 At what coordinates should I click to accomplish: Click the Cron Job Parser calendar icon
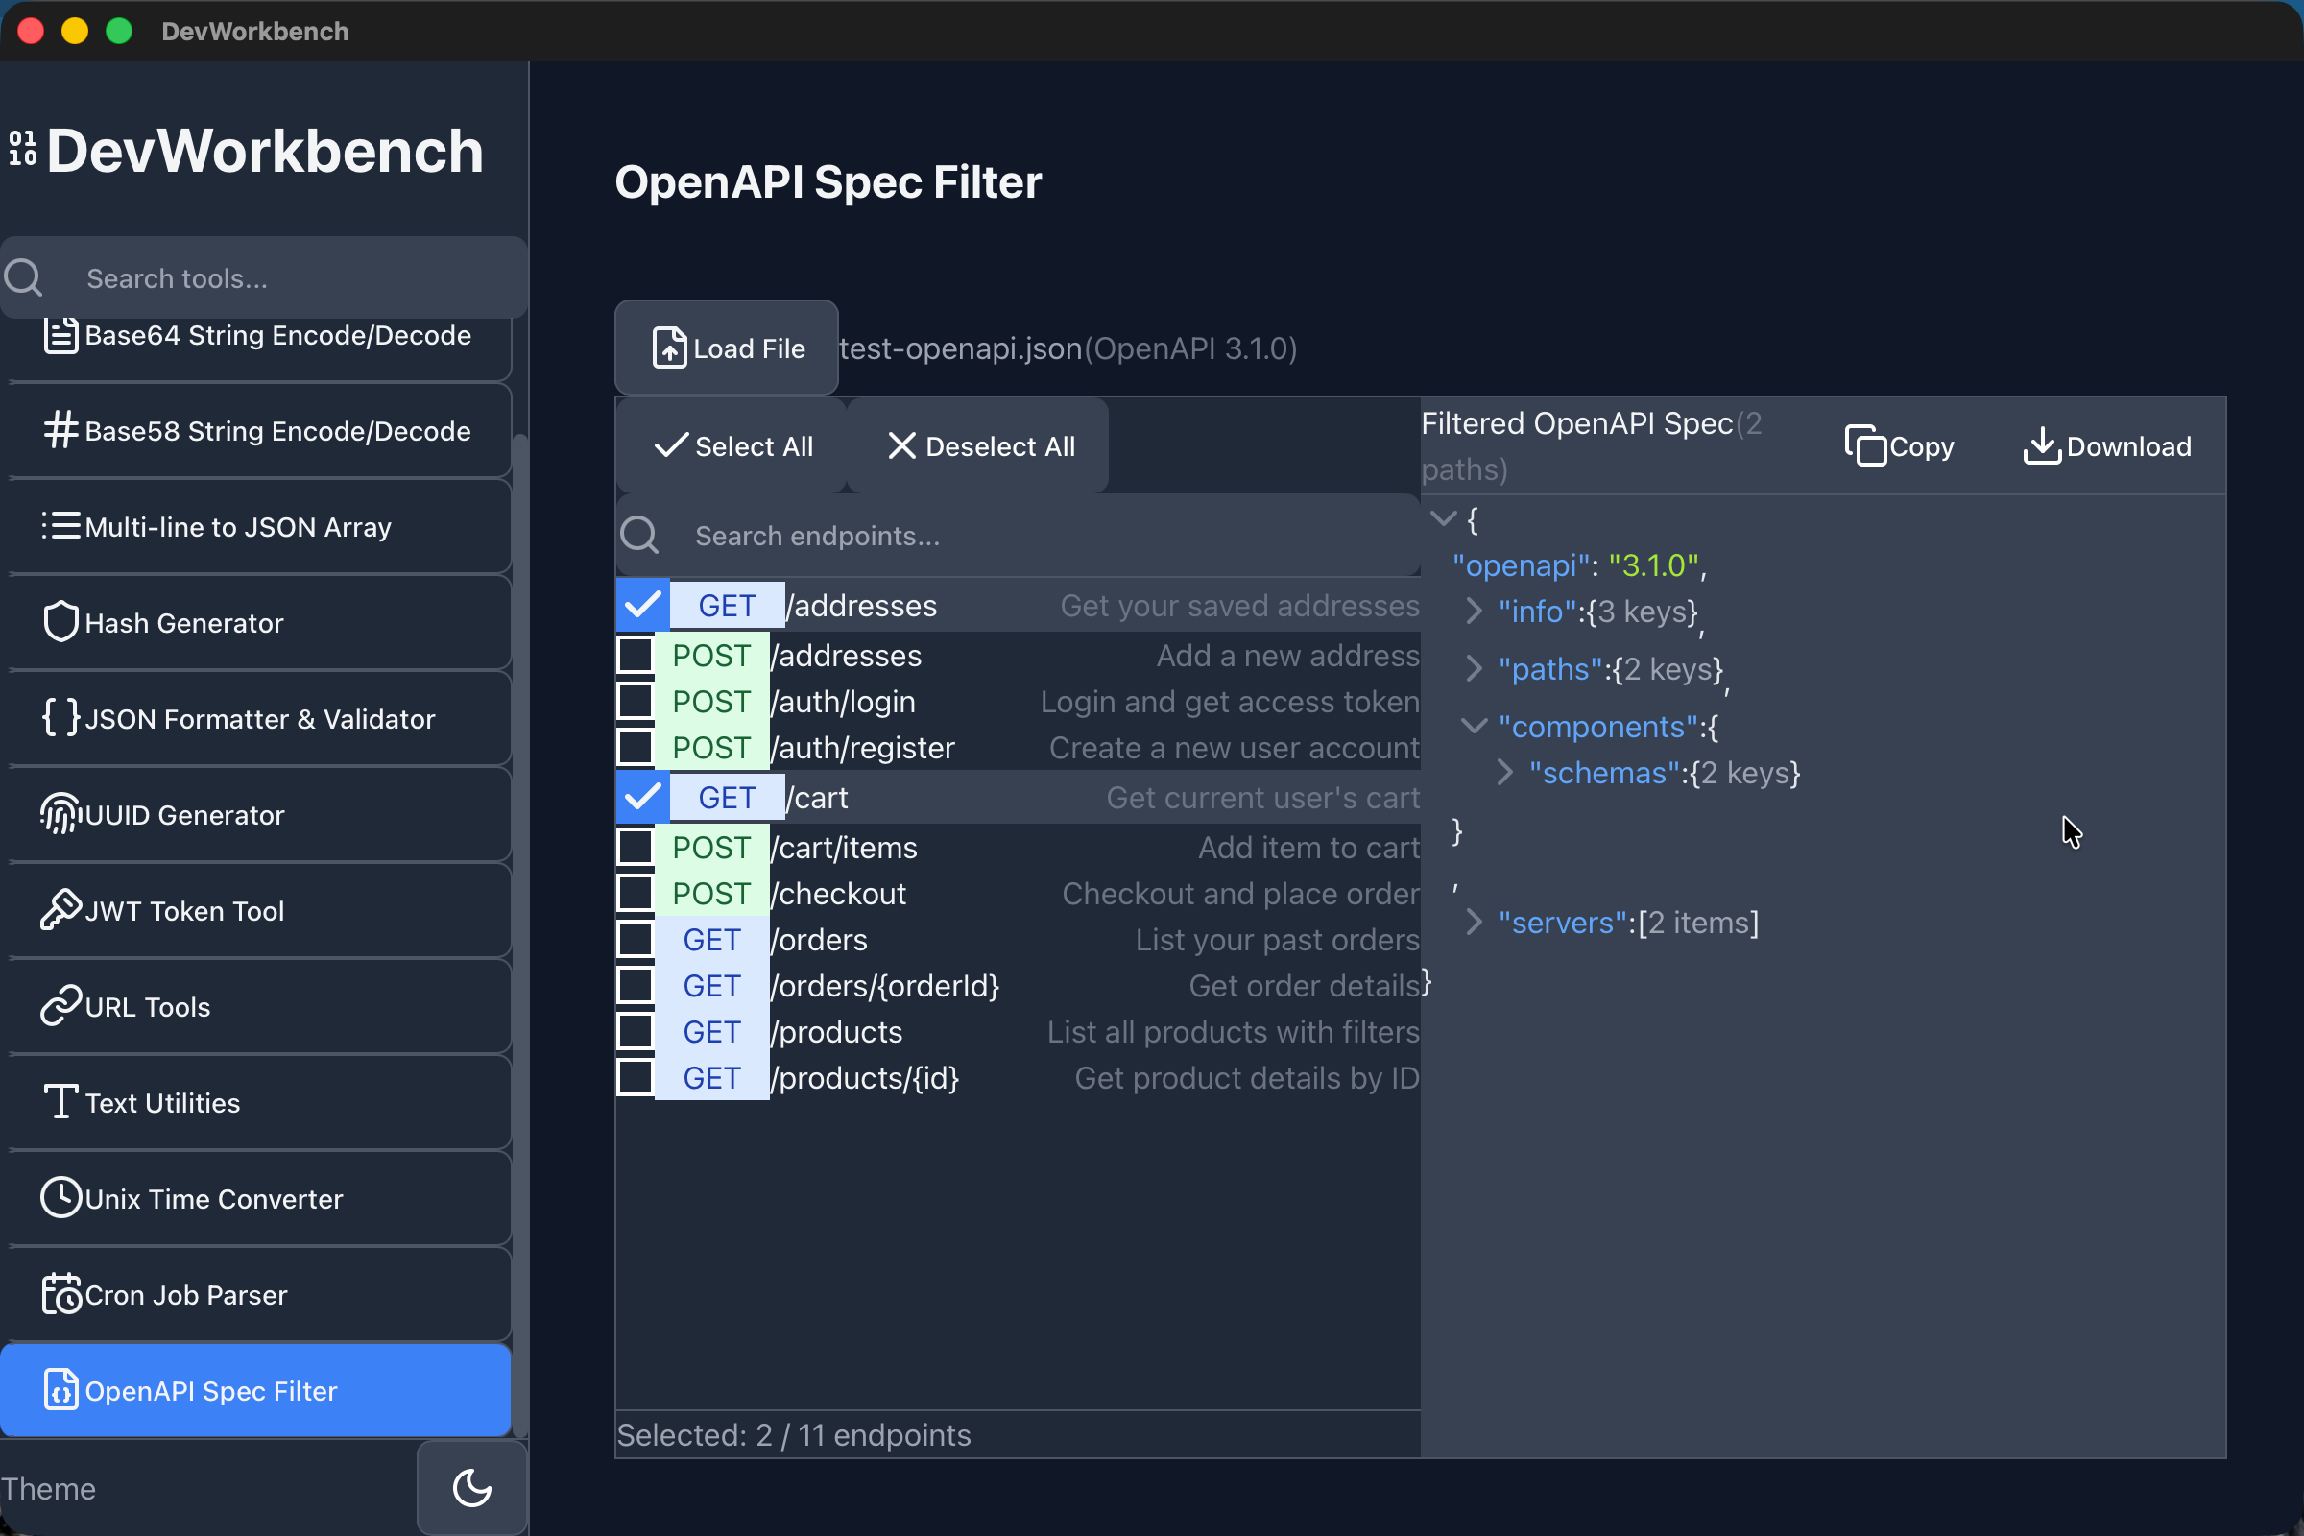[60, 1293]
